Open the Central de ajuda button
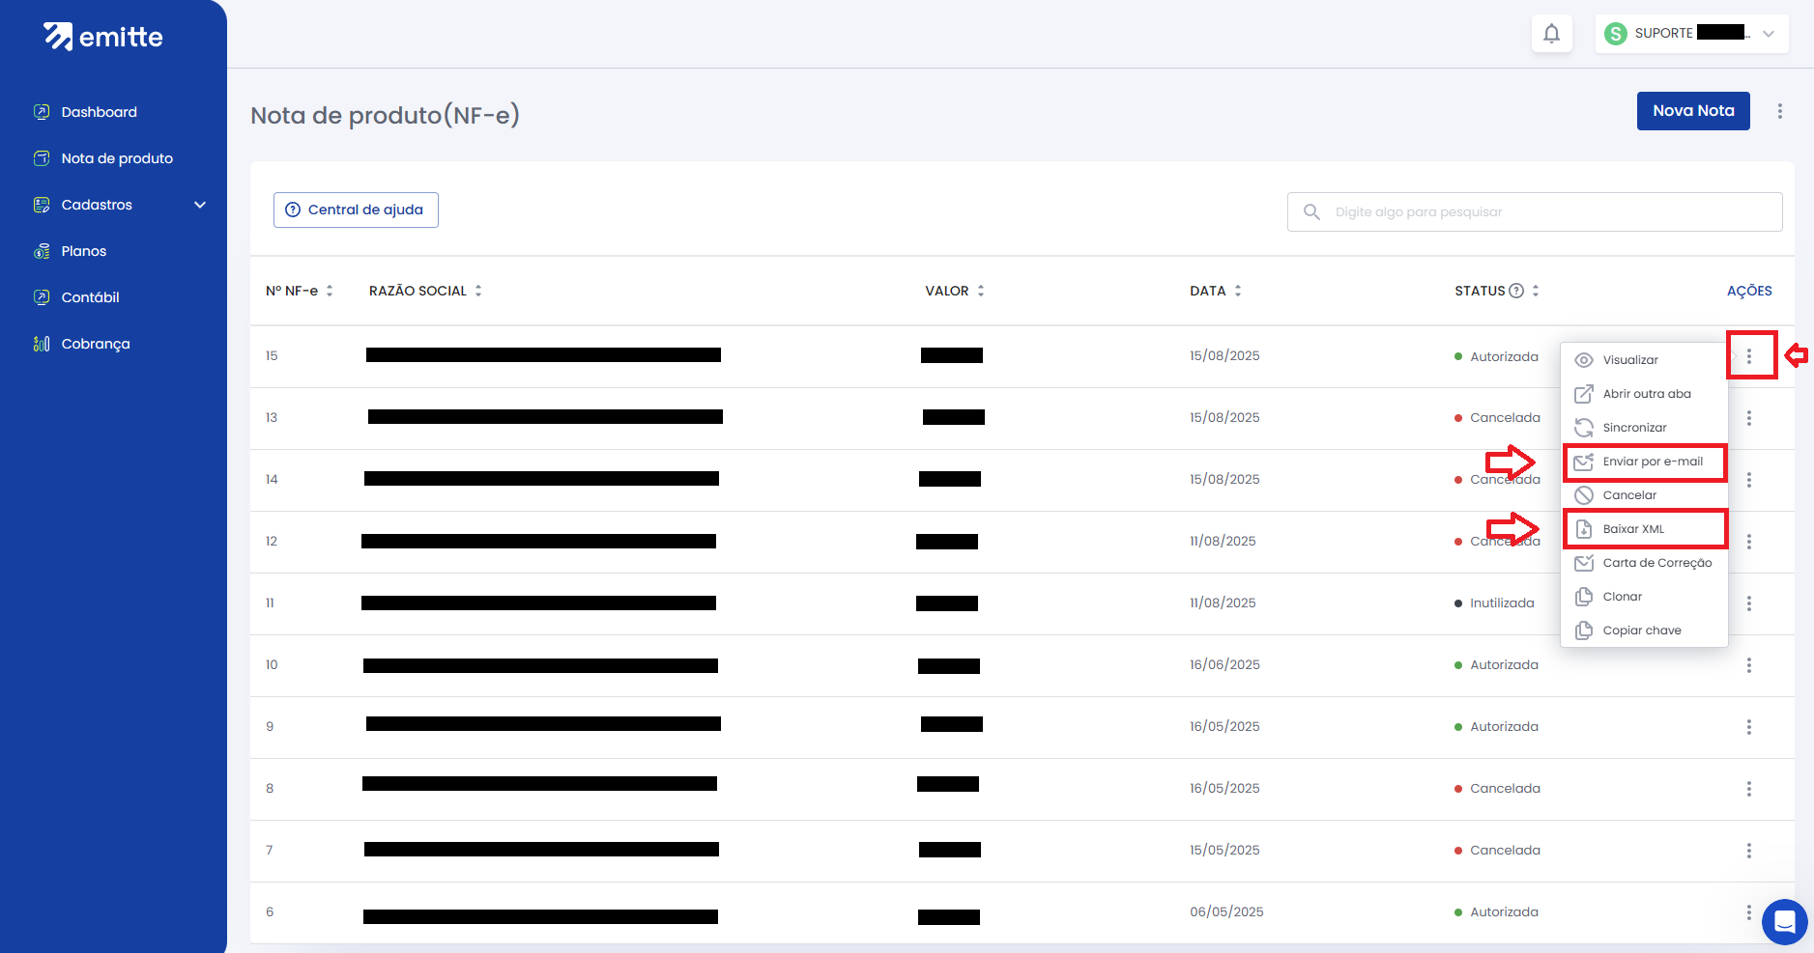The width and height of the screenshot is (1814, 953). 356,210
